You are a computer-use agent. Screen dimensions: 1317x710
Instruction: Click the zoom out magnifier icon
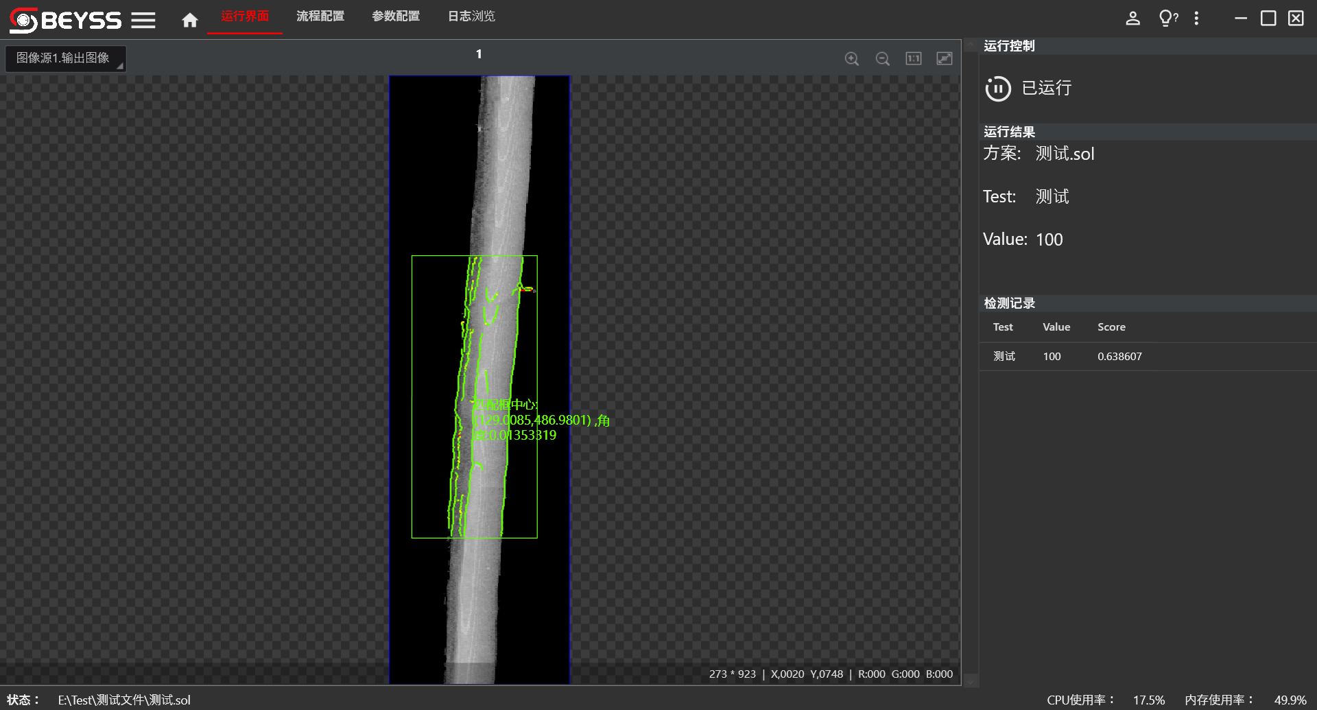pyautogui.click(x=882, y=59)
